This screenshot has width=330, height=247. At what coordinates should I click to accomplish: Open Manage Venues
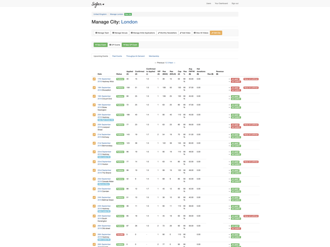click(120, 33)
